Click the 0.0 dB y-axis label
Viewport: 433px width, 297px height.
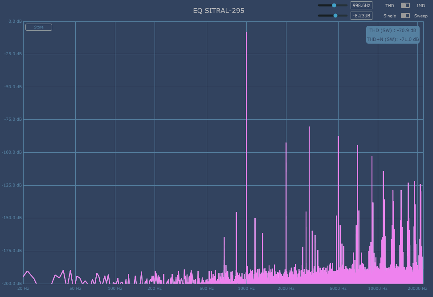[x=15, y=21]
